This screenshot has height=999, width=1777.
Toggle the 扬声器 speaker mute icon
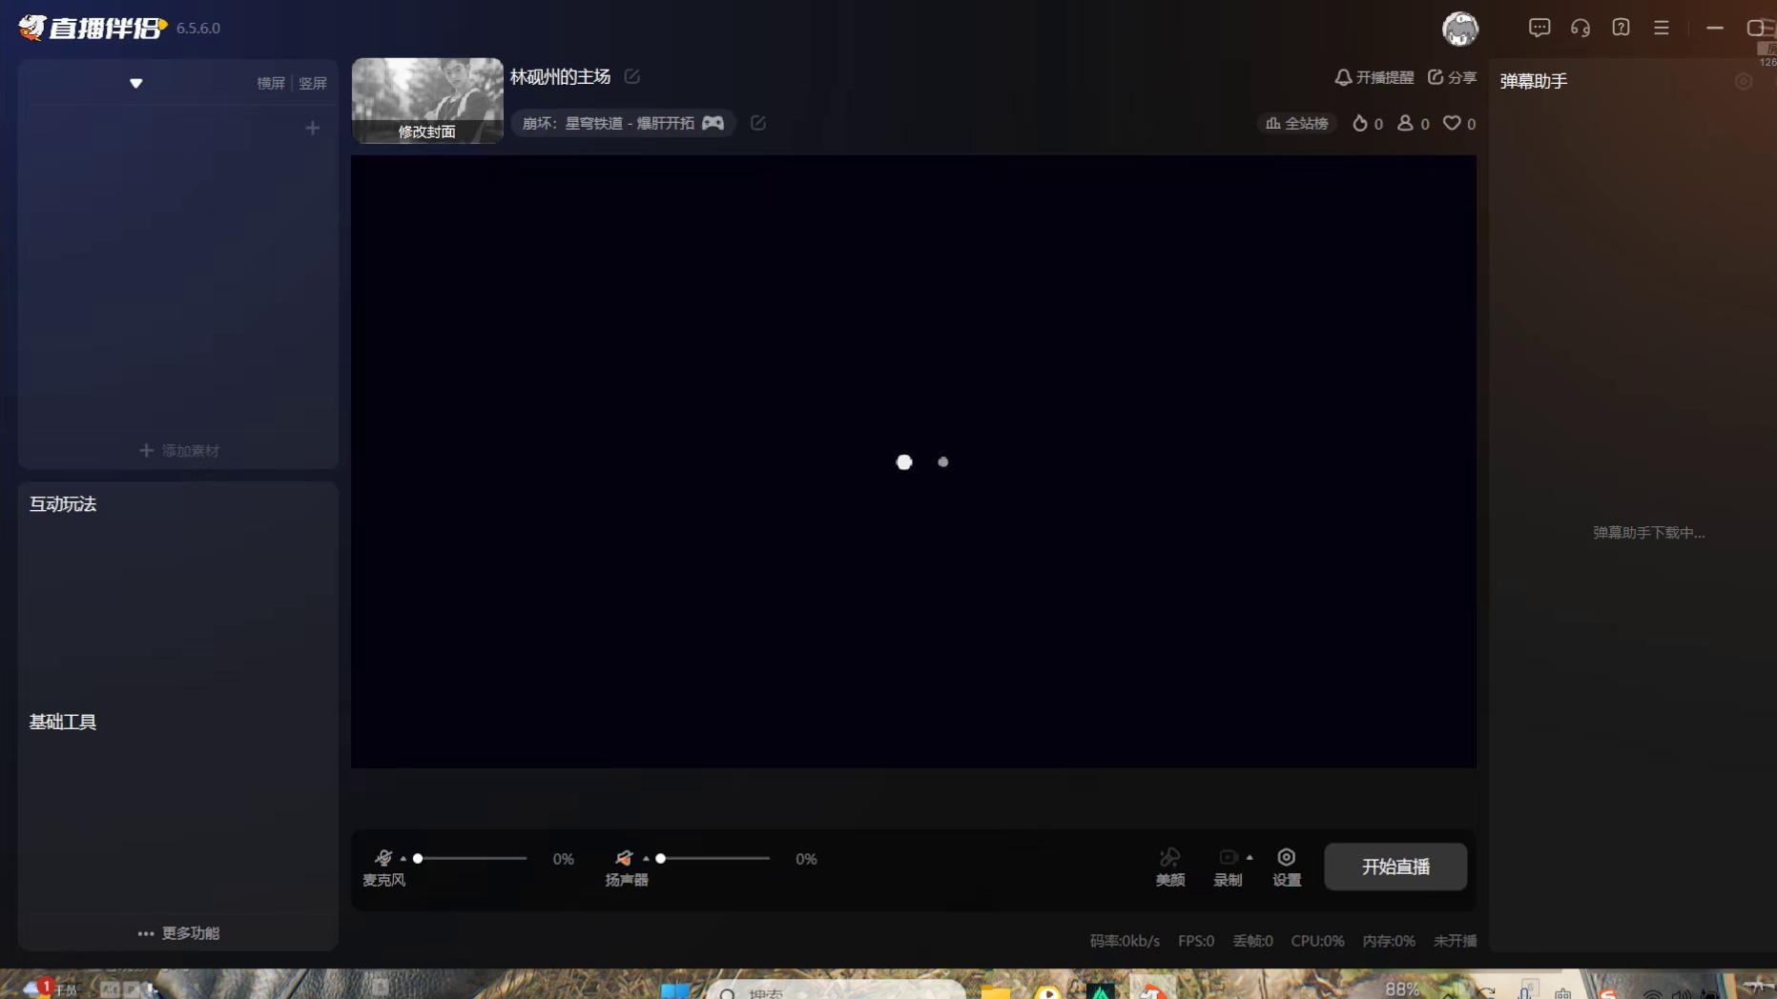coord(624,858)
